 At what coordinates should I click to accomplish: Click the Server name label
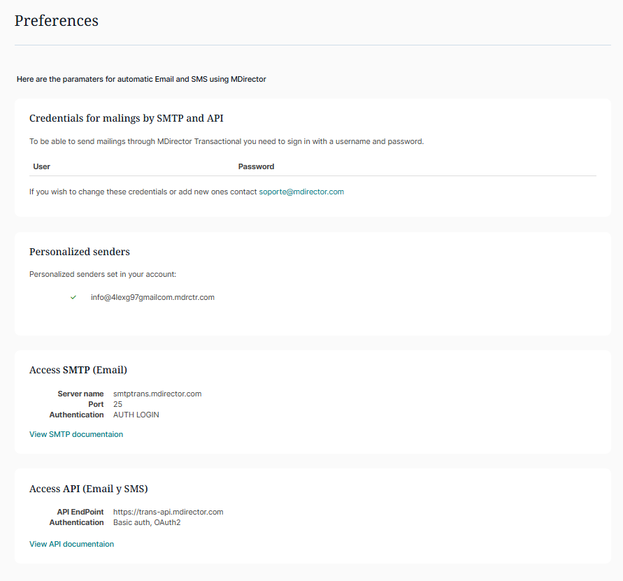[x=80, y=394]
